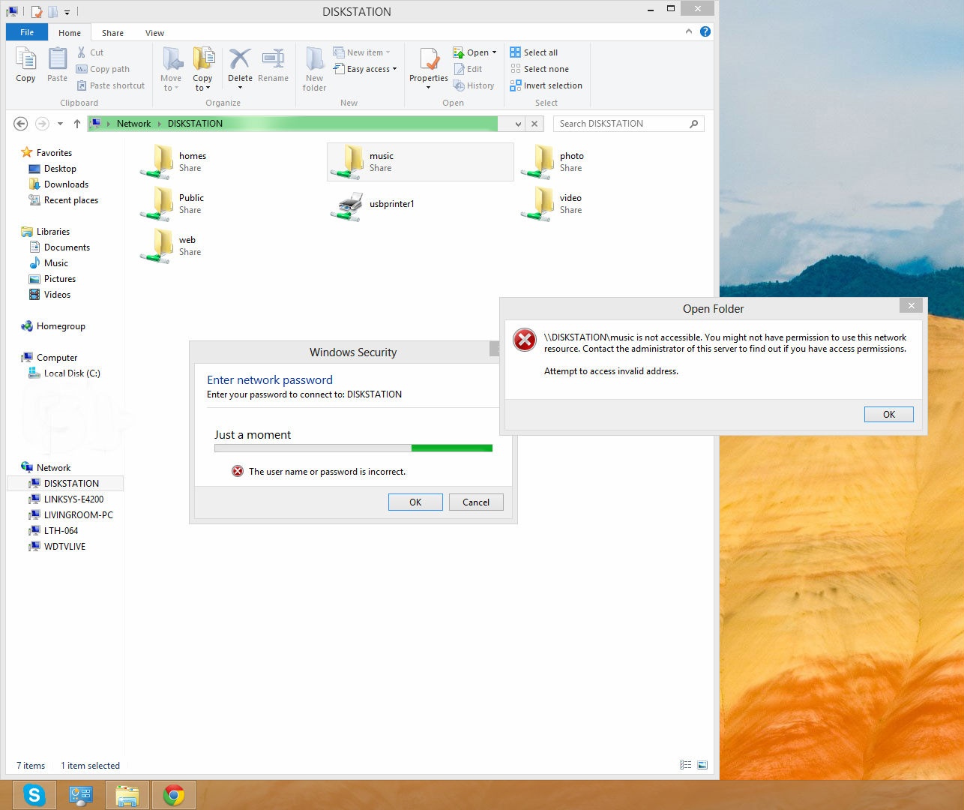Click DISKSTATION in the address breadcrumb

coord(195,124)
